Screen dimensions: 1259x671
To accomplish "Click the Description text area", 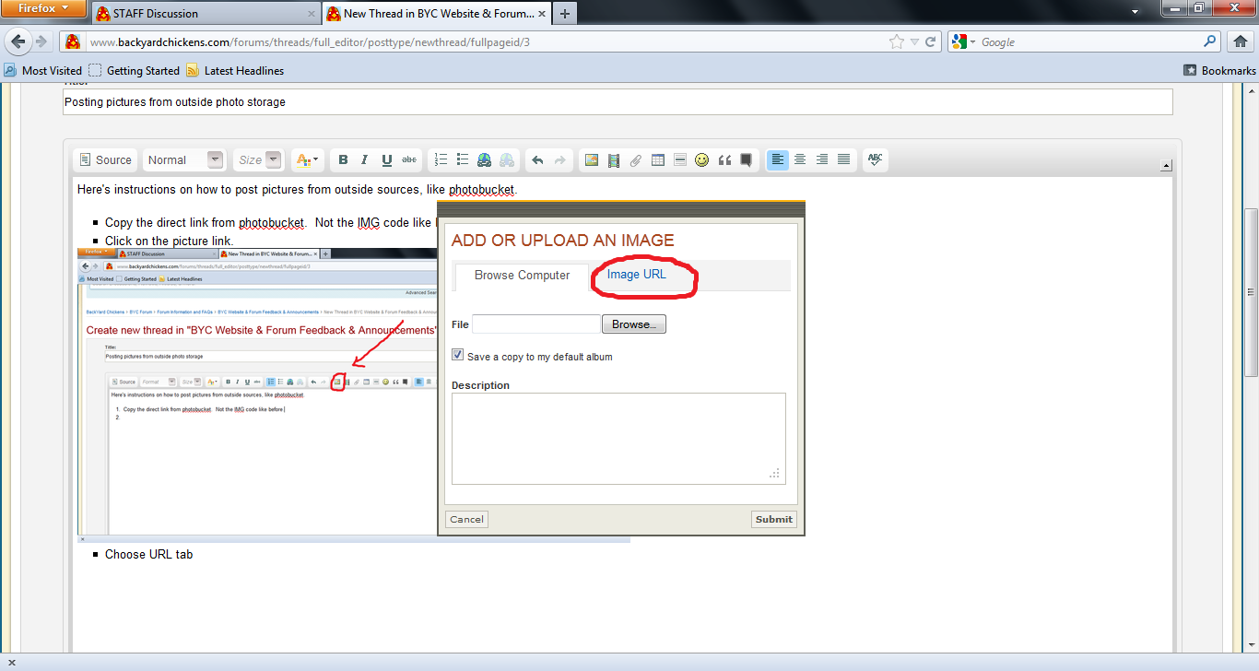I will click(618, 438).
